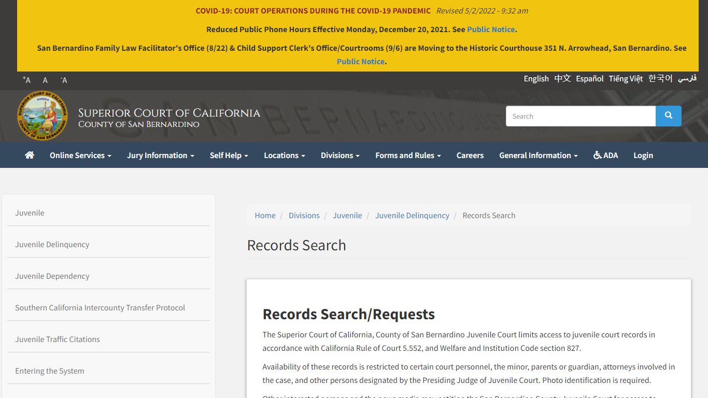Open the Locations dropdown

pos(285,155)
